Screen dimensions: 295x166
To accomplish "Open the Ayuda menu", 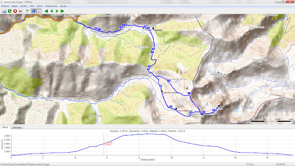I will (x=63, y=6).
